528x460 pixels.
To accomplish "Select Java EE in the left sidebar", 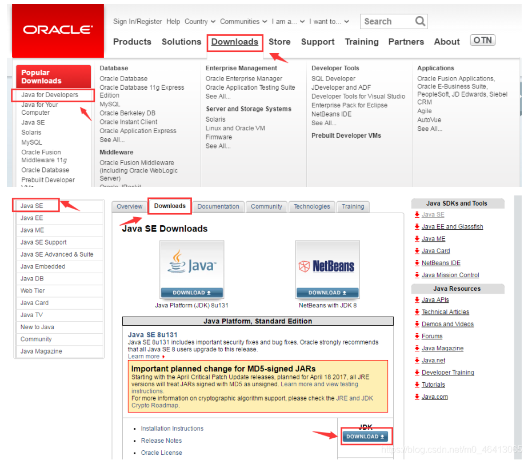I will point(31,218).
